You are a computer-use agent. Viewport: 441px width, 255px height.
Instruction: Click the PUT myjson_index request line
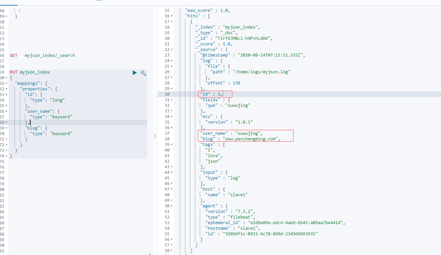pos(30,72)
